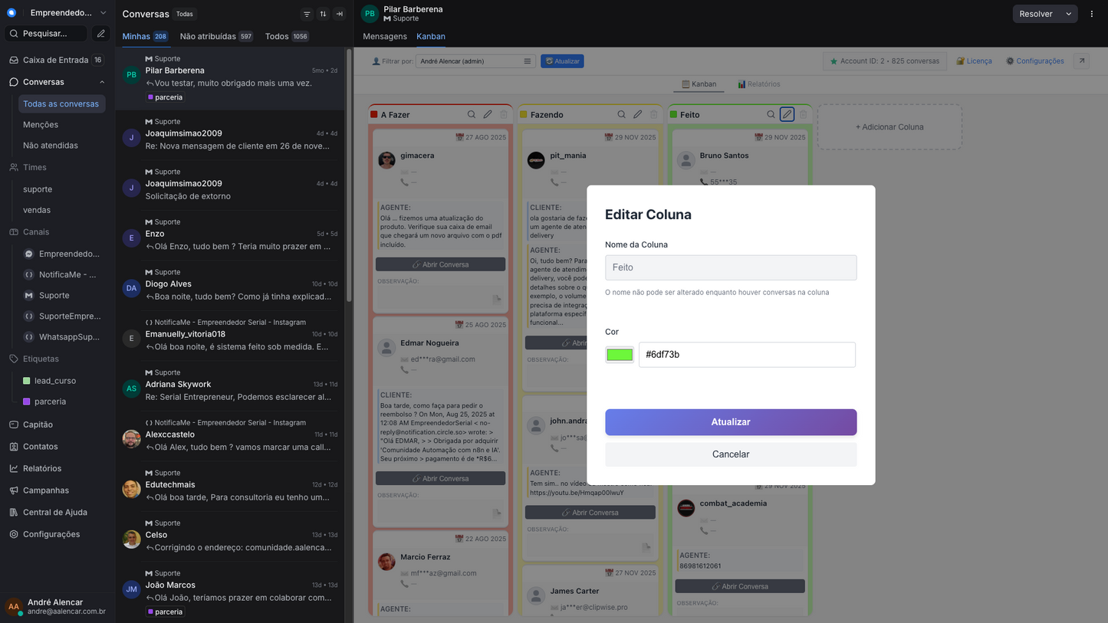Delete the "Feito" column via trash icon
The height and width of the screenshot is (623, 1108).
pos(803,113)
